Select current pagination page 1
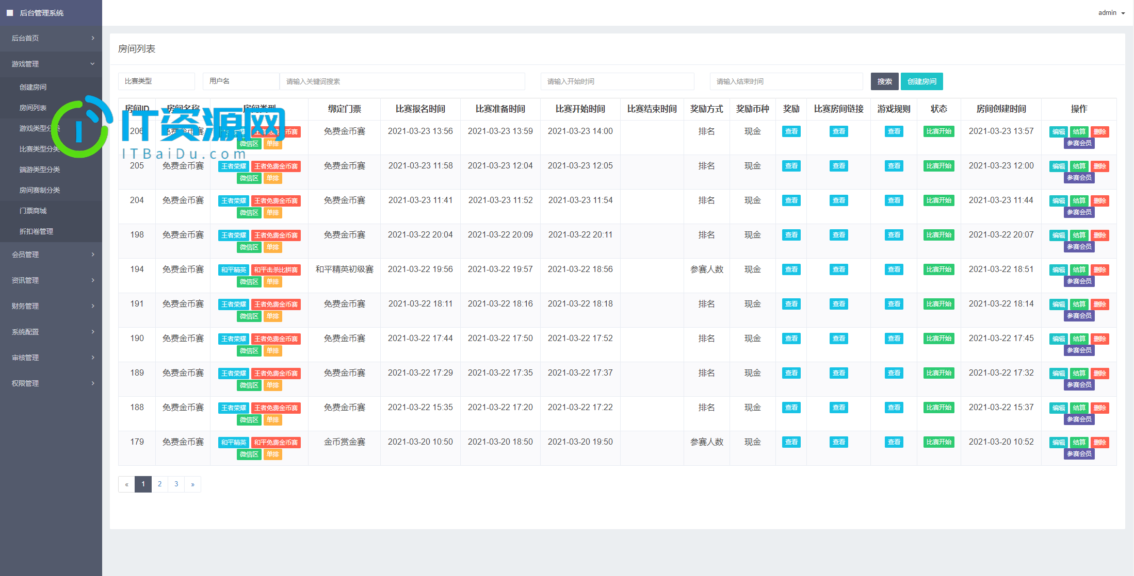Viewport: 1134px width, 576px height. [x=143, y=484]
